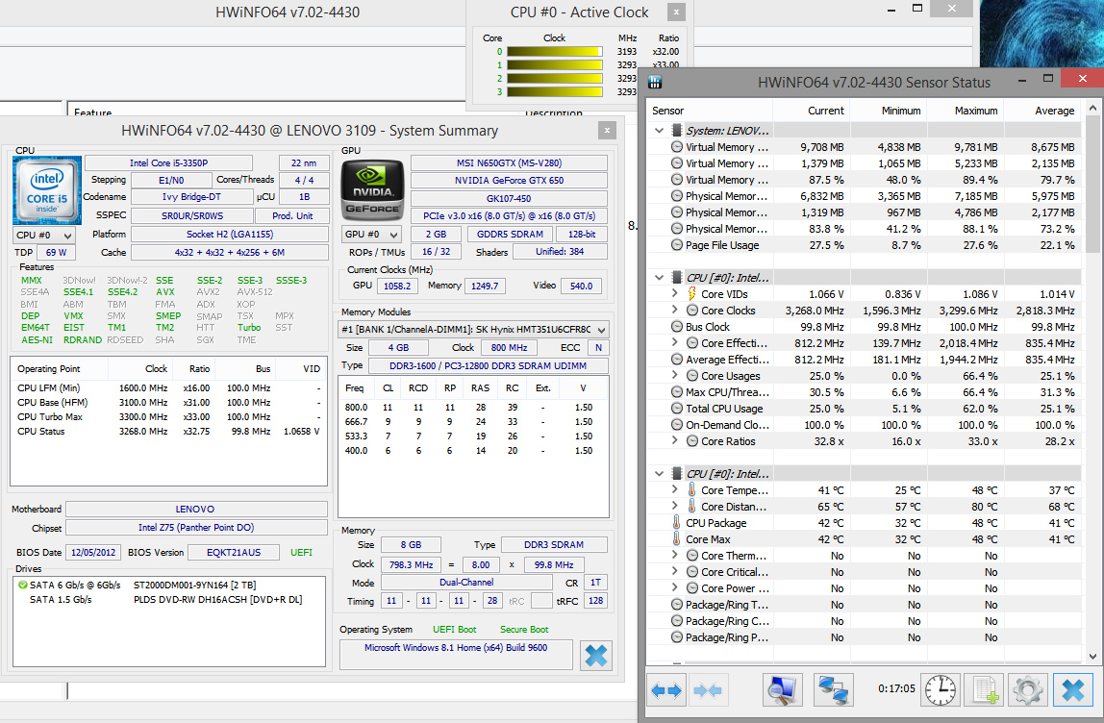Viewport: 1104px width, 723px height.
Task: Reset sensor timer with the clock icon
Action: tap(940, 690)
